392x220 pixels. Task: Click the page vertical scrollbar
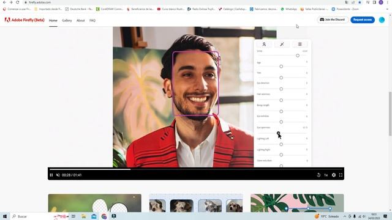coord(390,114)
